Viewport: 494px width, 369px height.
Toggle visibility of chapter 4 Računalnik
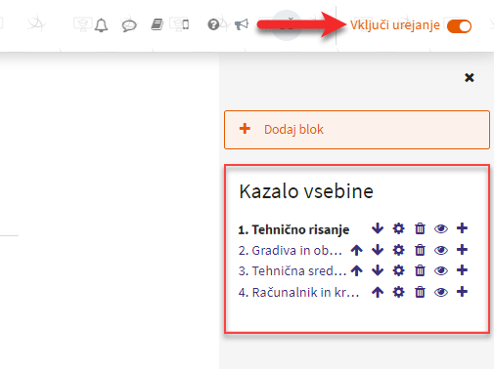[x=441, y=292]
